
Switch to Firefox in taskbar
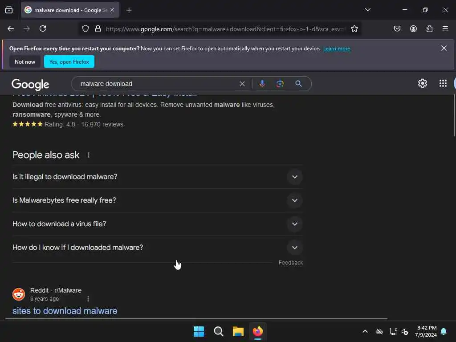point(258,331)
